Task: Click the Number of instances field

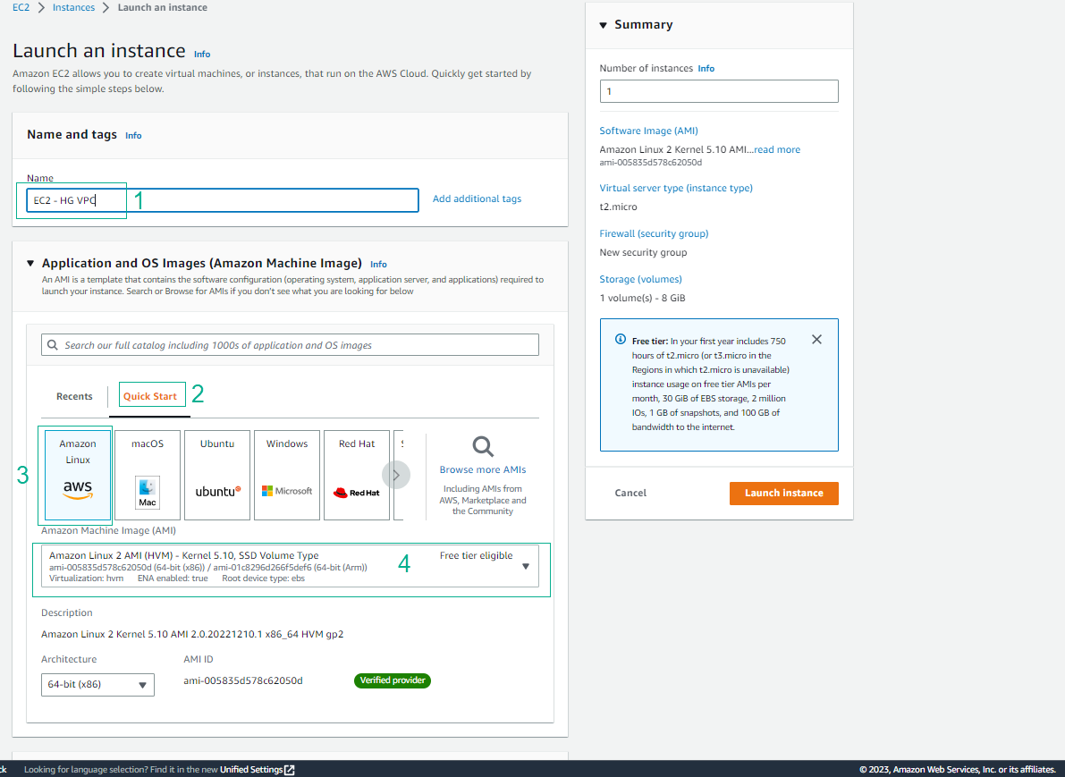Action: pos(719,92)
